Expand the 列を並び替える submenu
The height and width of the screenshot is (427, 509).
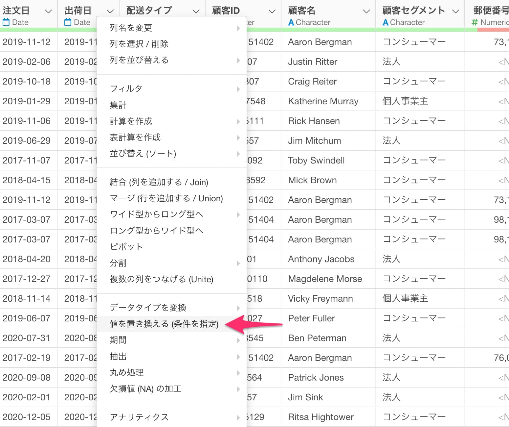(x=171, y=60)
